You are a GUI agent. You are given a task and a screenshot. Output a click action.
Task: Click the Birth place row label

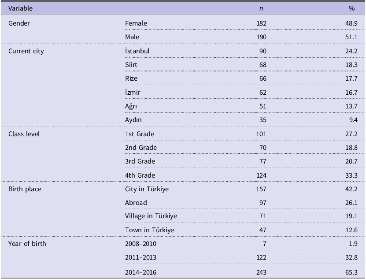(24, 189)
